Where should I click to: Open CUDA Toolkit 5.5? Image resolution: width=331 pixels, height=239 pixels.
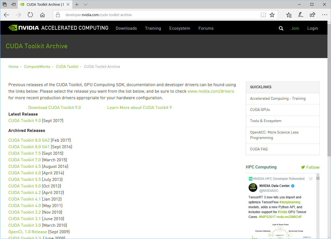pos(25,180)
